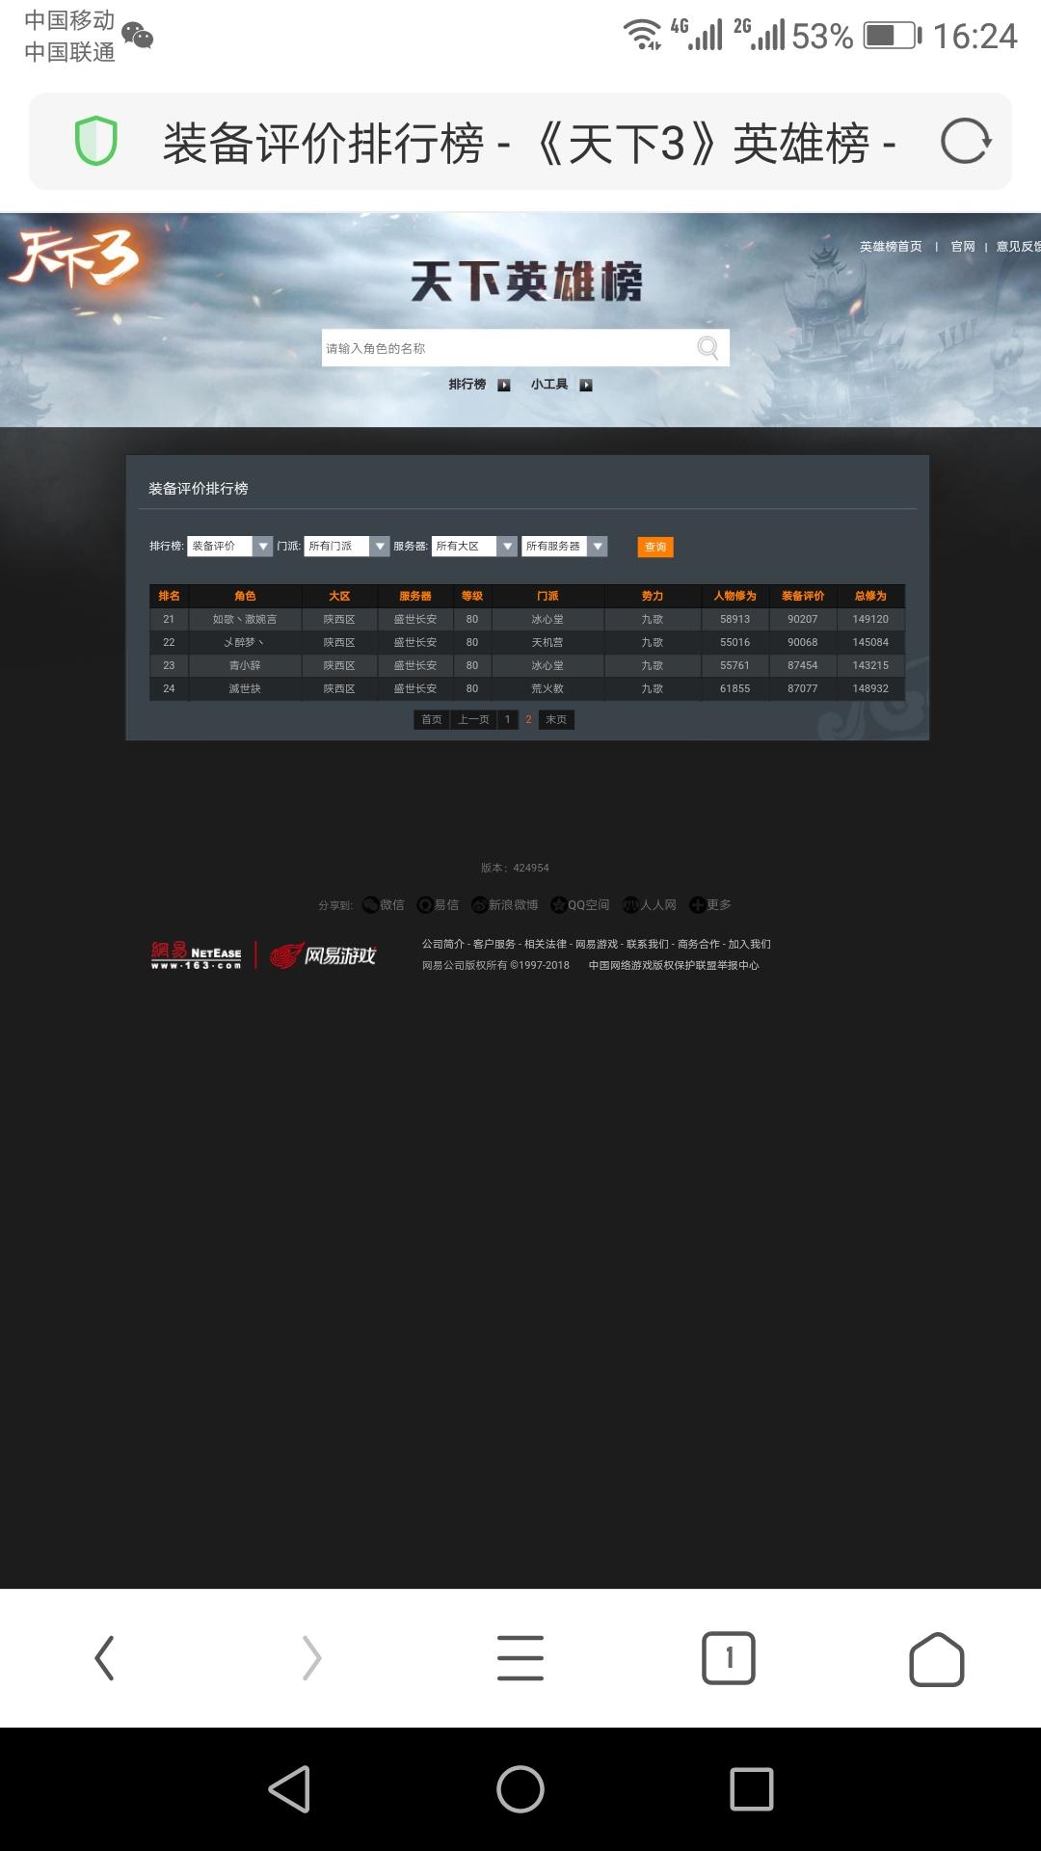Open browser hamburger menu

coord(520,1658)
